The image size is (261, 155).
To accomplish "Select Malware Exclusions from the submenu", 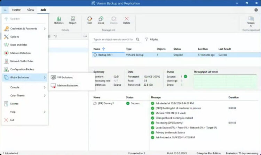I will (x=68, y=85).
